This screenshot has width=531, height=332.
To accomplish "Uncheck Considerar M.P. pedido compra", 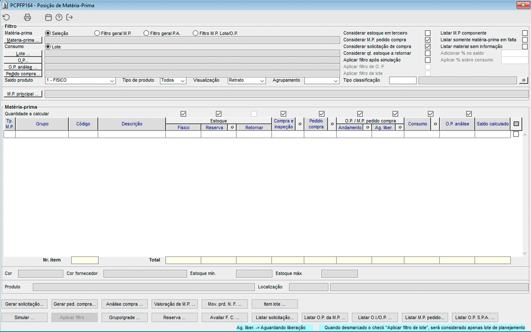I will (428, 40).
